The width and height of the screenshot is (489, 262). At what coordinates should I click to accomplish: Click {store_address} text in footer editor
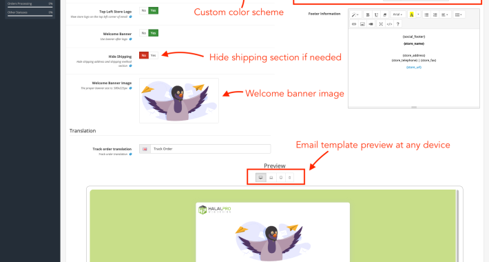click(414, 56)
